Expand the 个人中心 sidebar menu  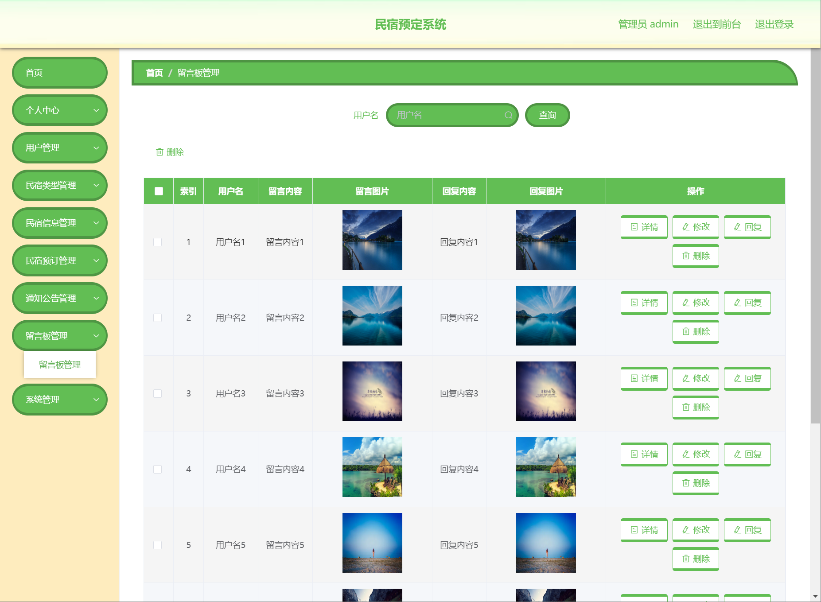click(x=60, y=110)
